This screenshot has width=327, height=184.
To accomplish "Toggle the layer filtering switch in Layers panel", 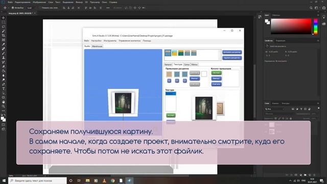I will click(x=318, y=108).
